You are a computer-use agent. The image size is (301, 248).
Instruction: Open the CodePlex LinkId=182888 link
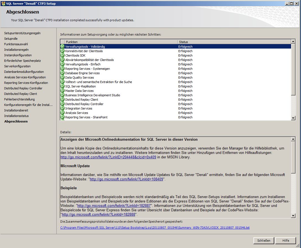98,214
